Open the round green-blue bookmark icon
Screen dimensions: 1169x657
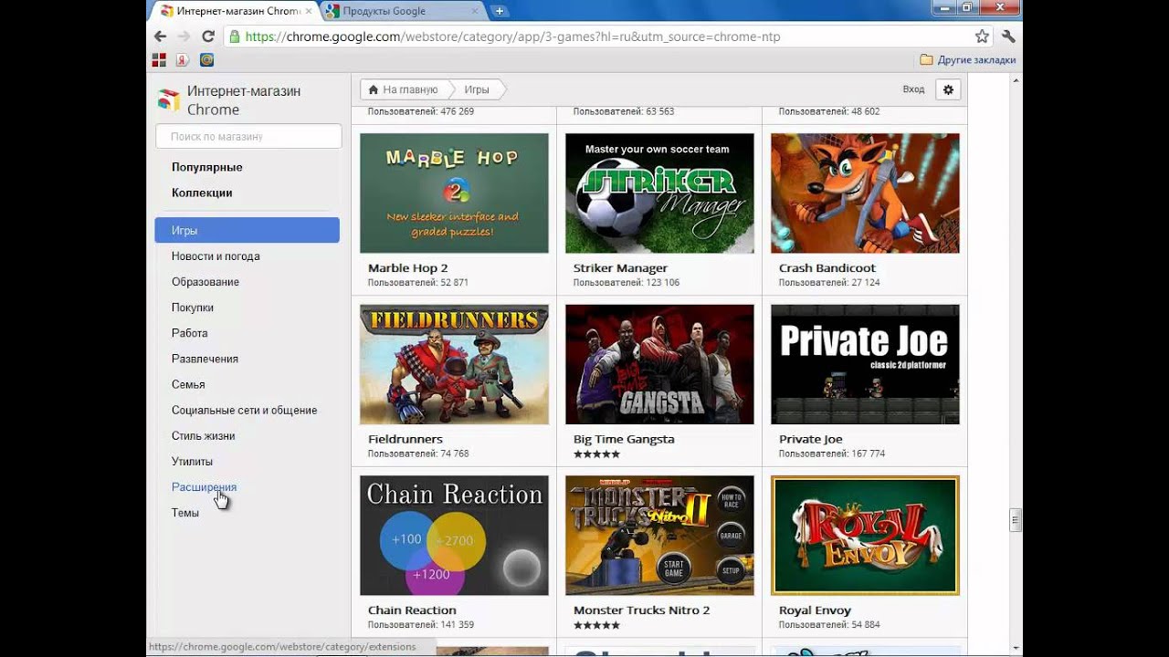pos(206,60)
